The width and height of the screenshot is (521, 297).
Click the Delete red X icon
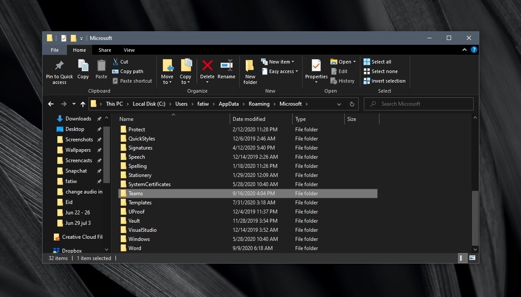point(207,66)
